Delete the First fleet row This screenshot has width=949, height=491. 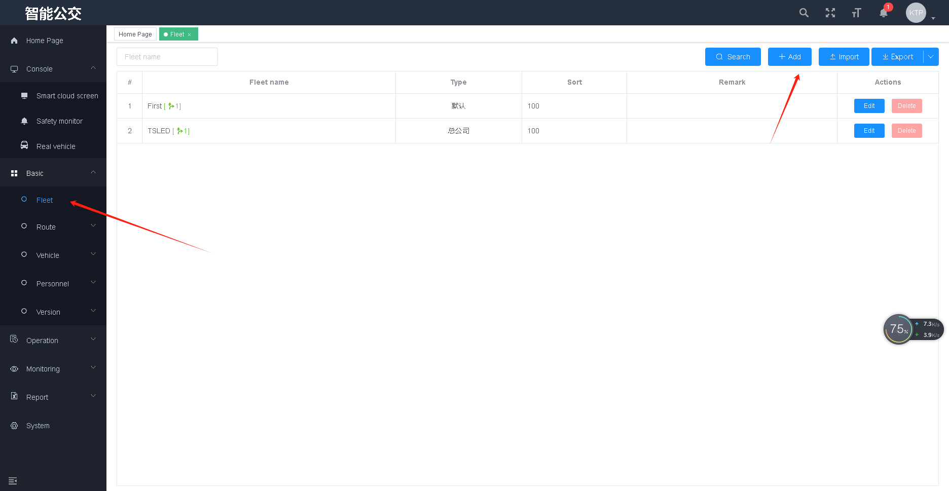[x=906, y=106]
